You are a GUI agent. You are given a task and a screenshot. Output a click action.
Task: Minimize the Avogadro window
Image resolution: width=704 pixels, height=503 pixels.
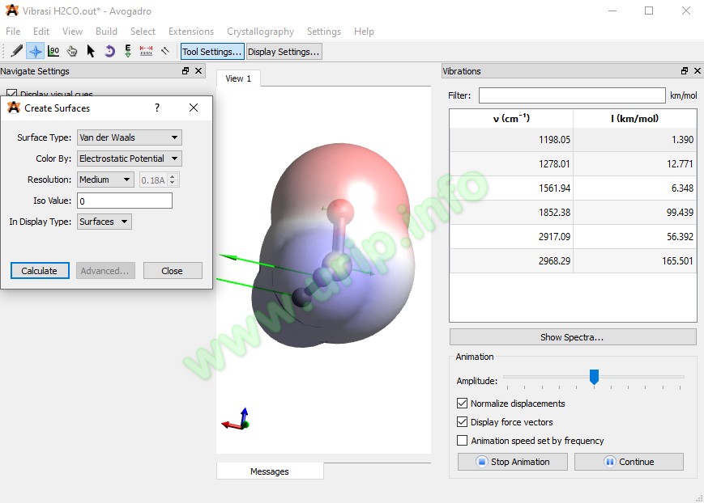tap(612, 11)
